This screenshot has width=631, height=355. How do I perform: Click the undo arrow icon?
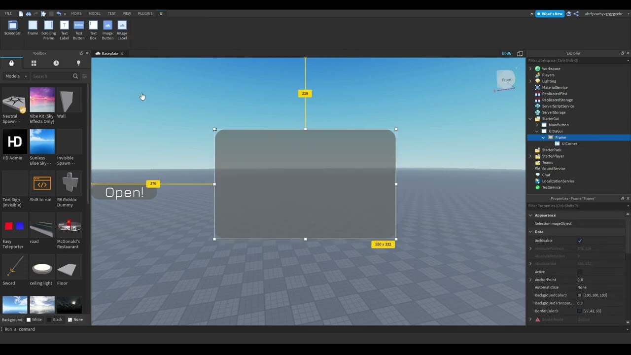coord(59,14)
